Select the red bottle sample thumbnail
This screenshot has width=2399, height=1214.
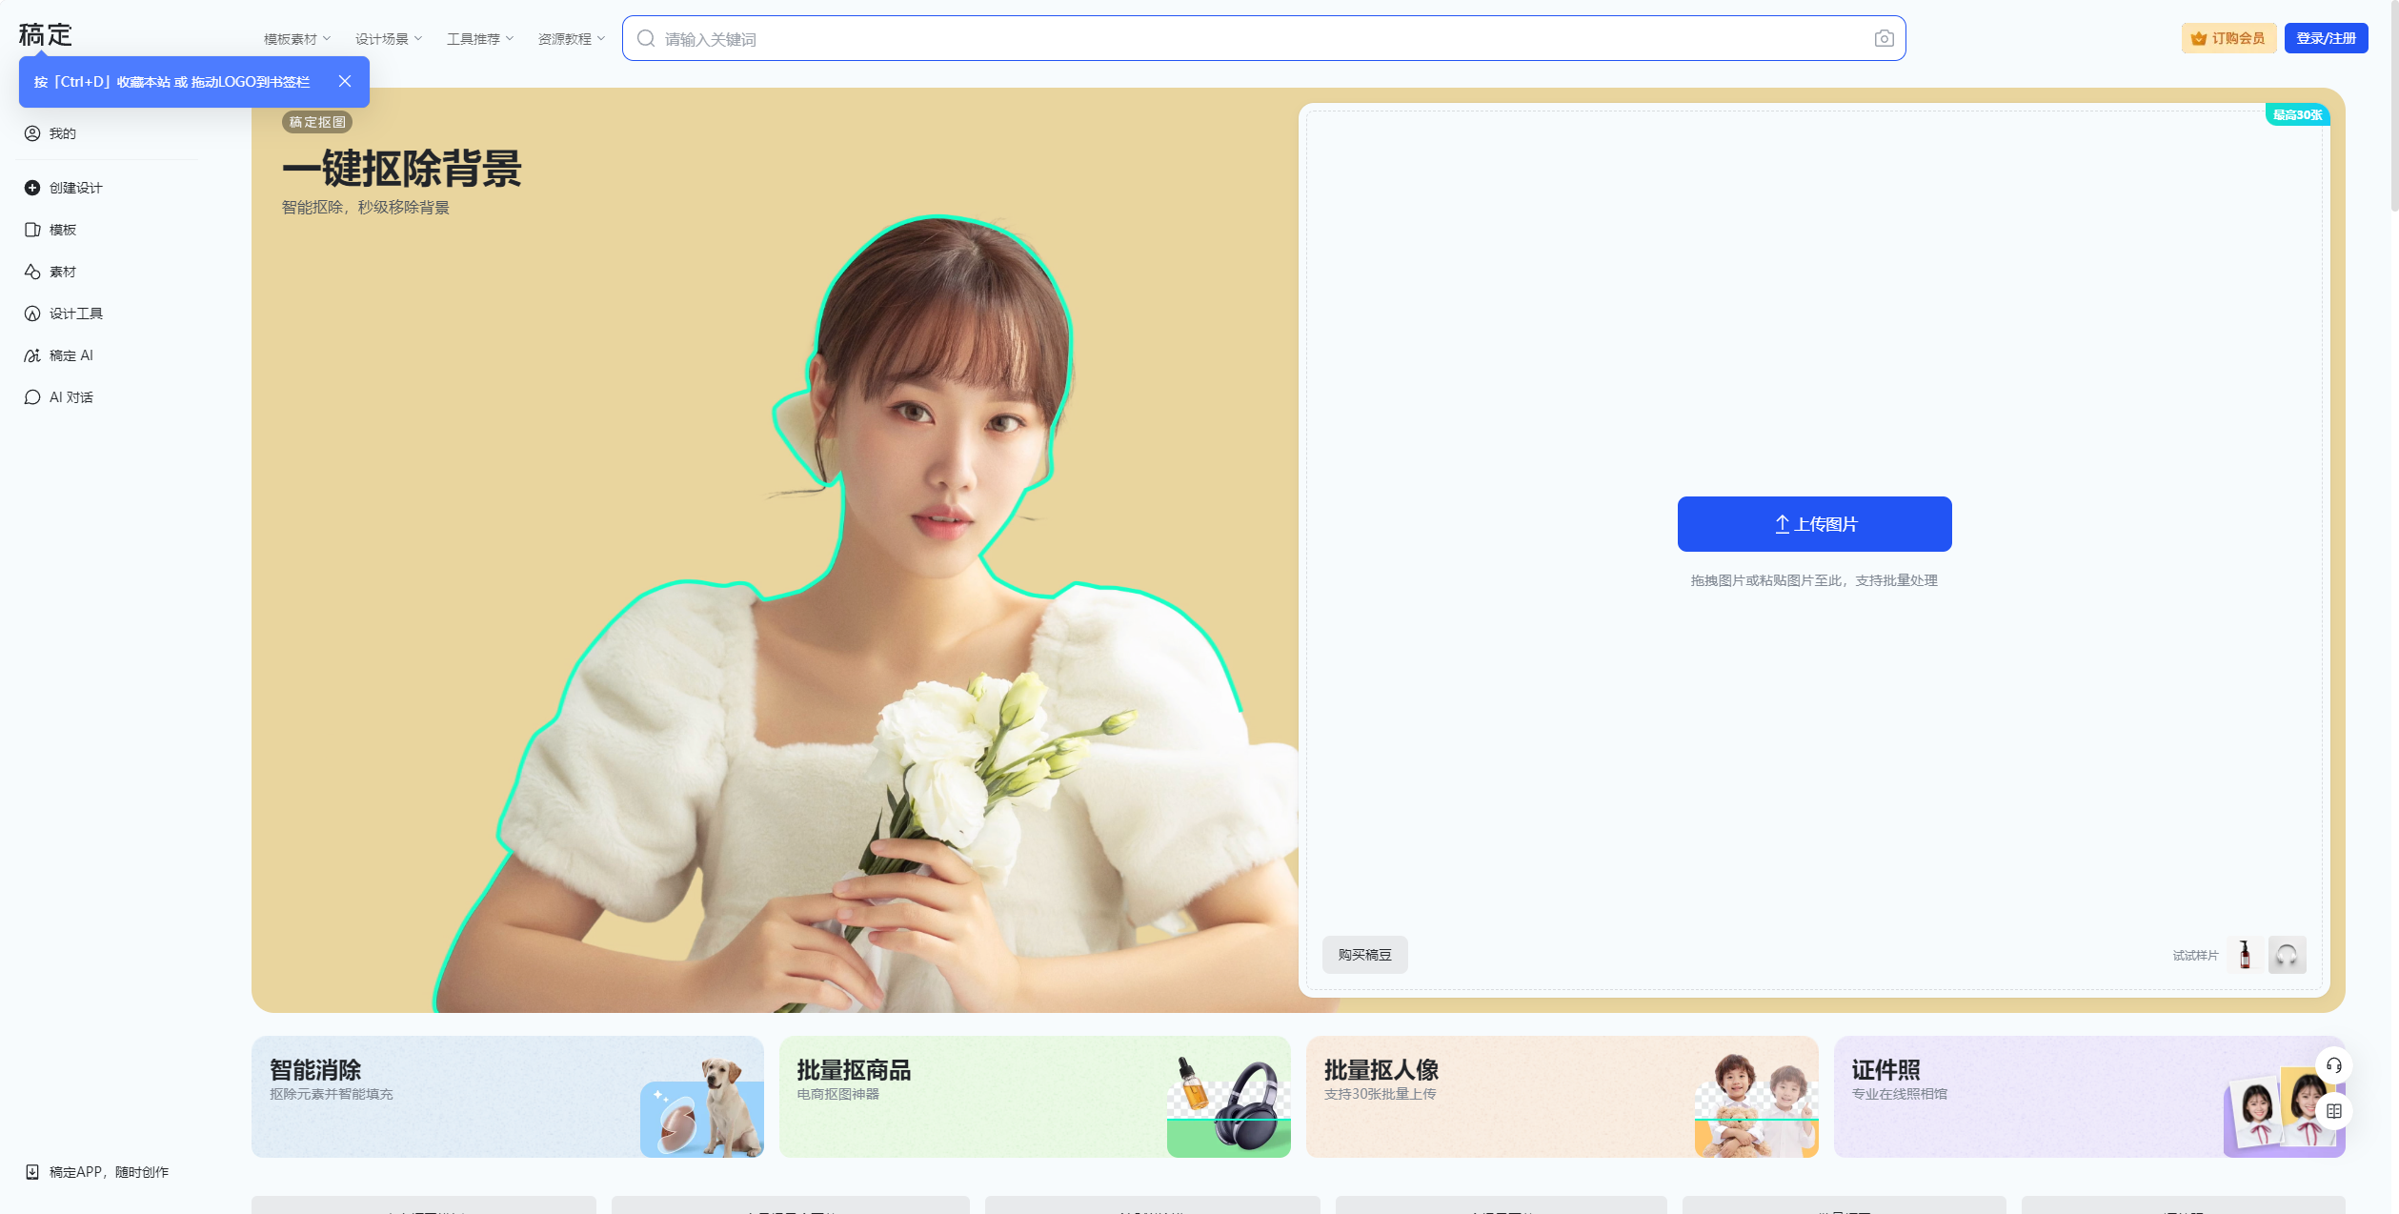[2244, 954]
